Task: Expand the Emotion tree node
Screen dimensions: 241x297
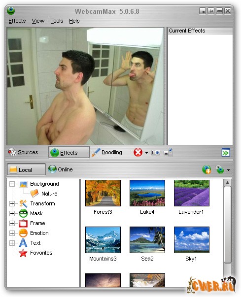Action: pos(12,233)
